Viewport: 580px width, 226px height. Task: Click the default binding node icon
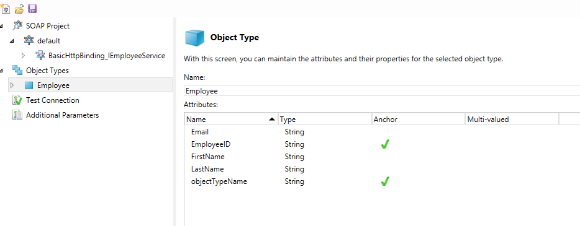point(29,40)
